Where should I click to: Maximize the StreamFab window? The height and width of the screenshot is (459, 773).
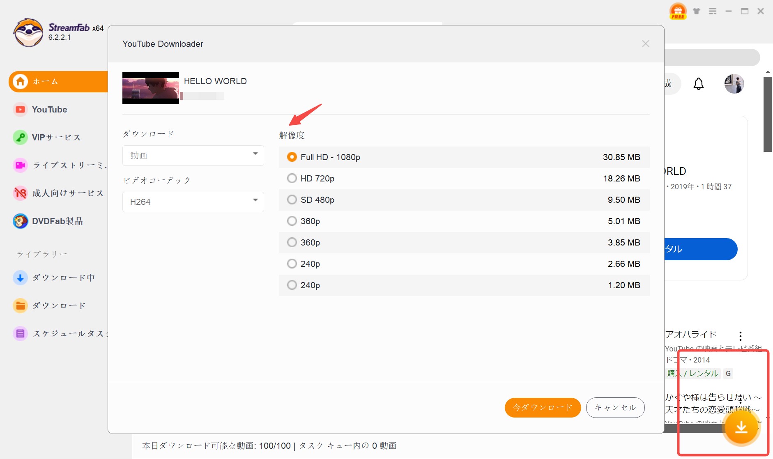click(x=745, y=11)
